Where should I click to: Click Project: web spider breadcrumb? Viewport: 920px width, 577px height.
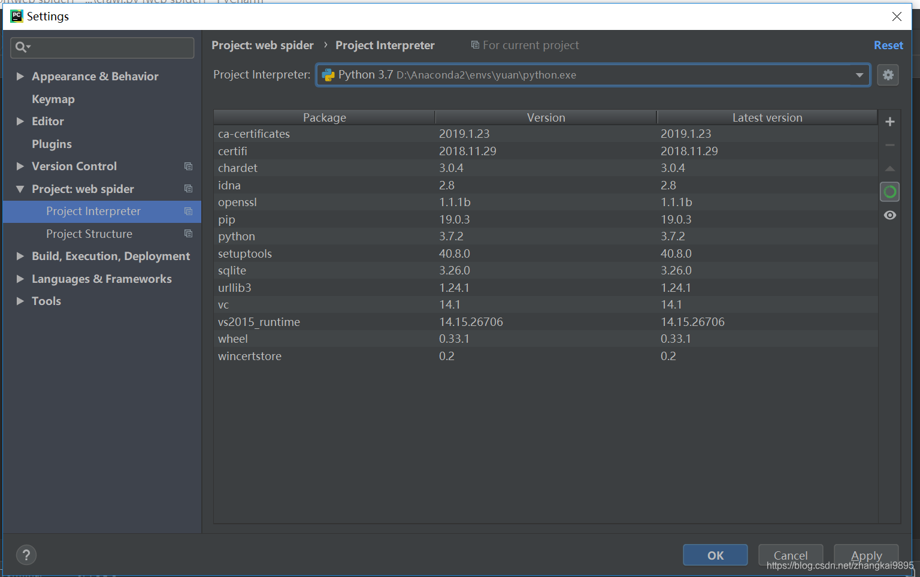[x=262, y=46]
